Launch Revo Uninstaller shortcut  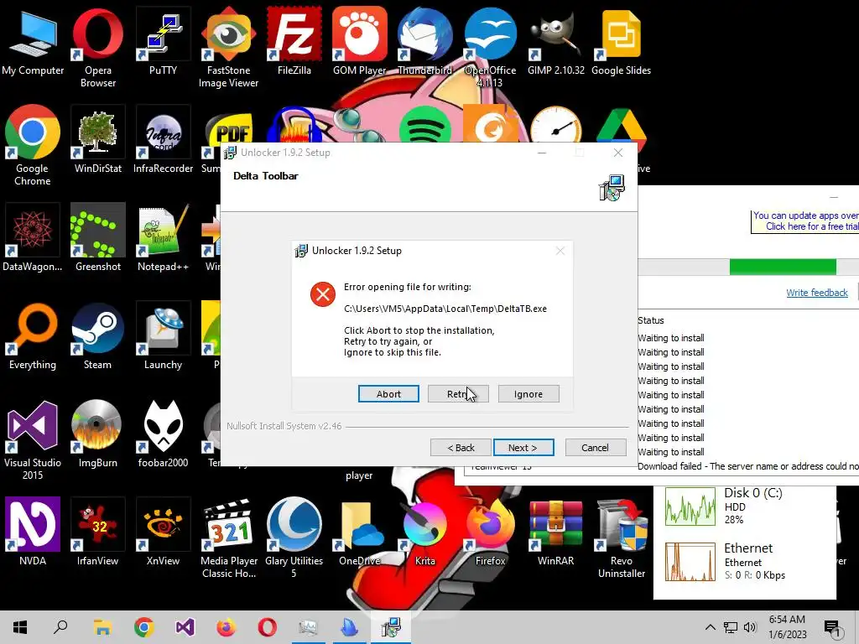click(622, 538)
